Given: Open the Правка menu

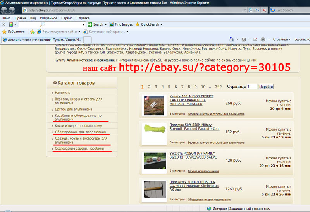Looking at the screenshot, I should coord(20,18).
